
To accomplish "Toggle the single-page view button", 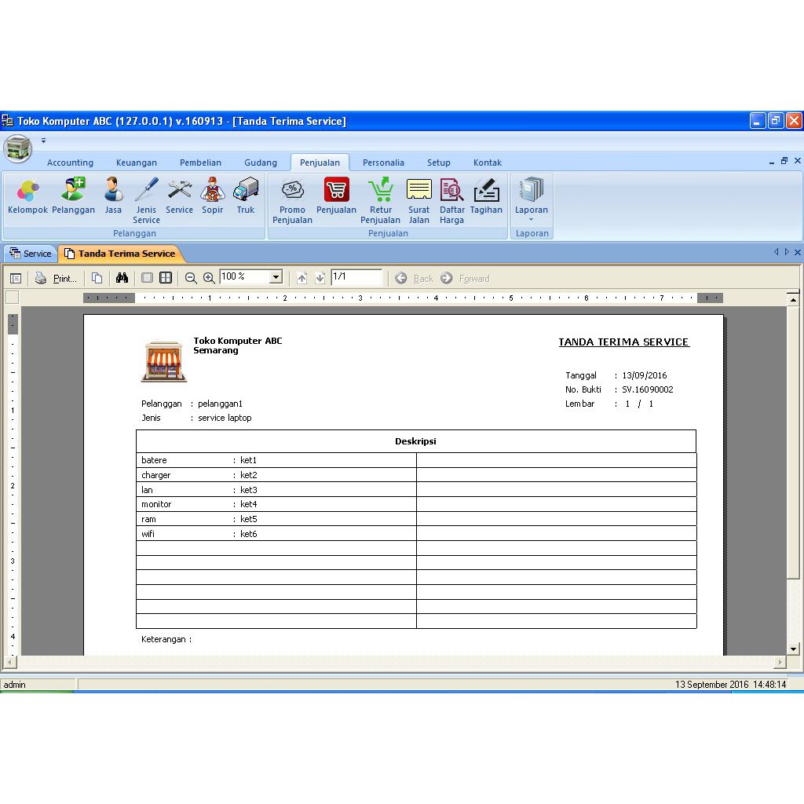I will (x=147, y=278).
